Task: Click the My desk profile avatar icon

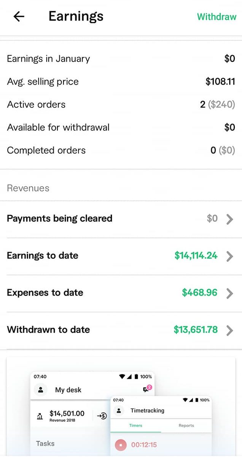Action: coord(40,390)
